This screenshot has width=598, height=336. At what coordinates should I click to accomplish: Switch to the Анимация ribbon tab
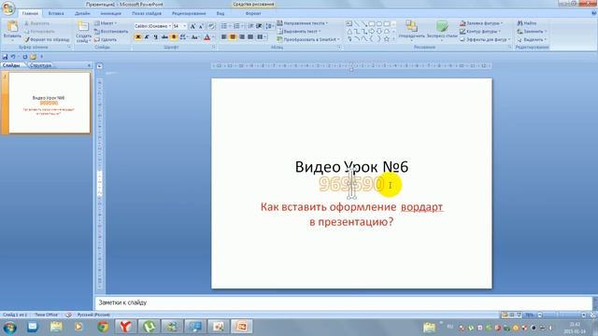(x=111, y=13)
